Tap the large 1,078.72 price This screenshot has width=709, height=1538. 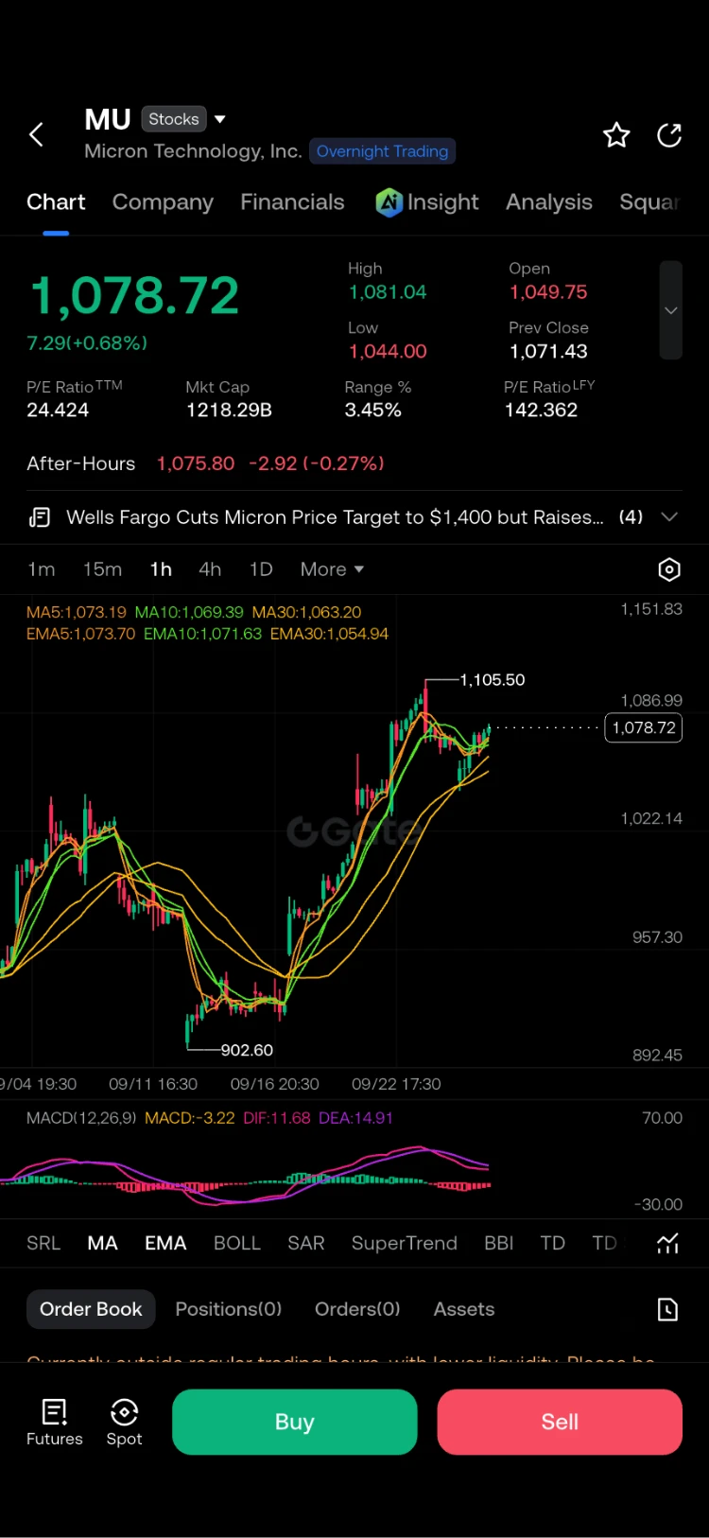(x=135, y=296)
